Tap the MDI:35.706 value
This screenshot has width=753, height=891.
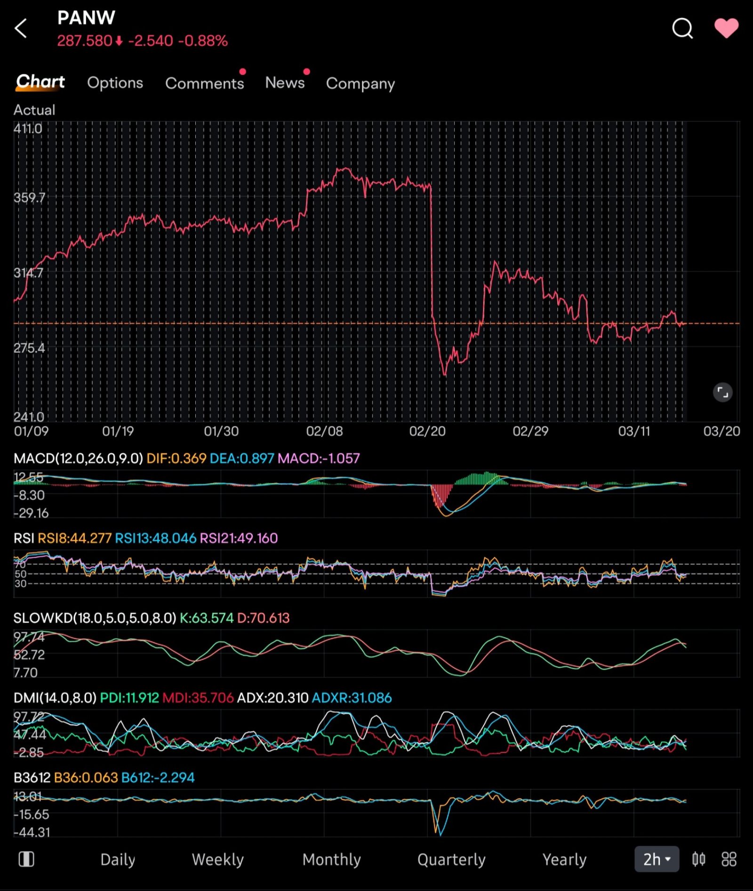(x=198, y=698)
